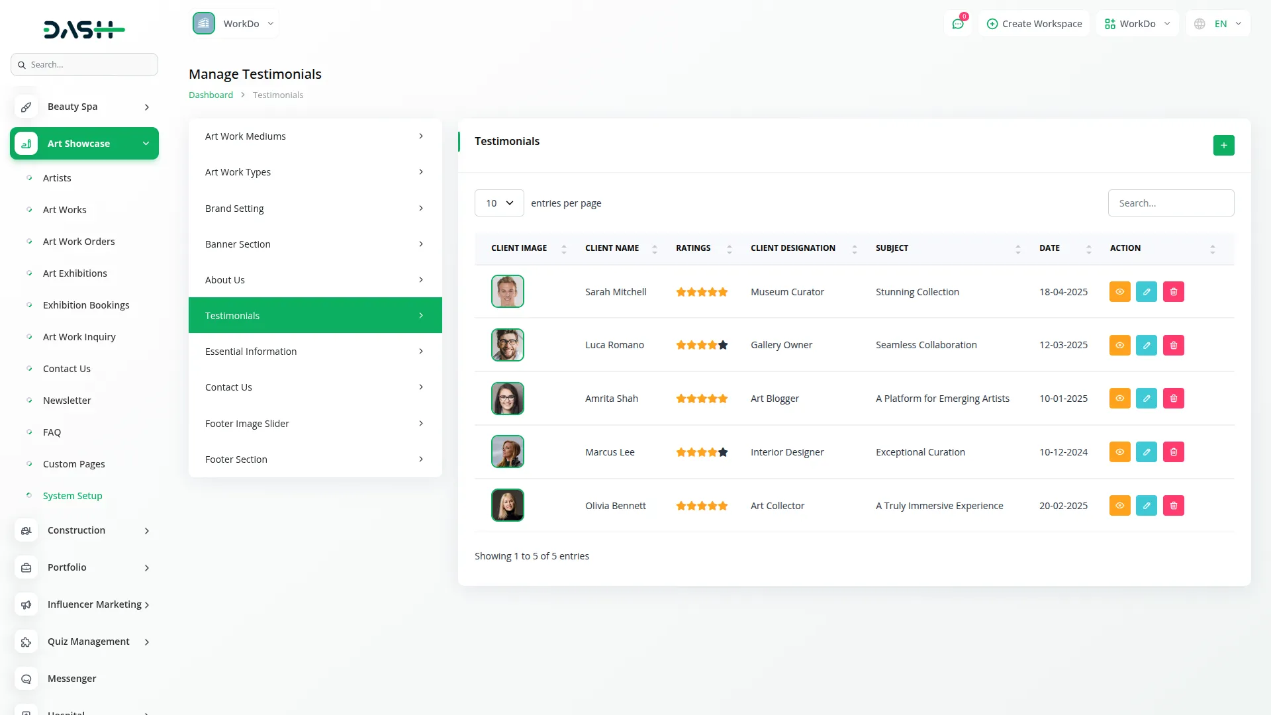The width and height of the screenshot is (1271, 715).
Task: Delete Luca Romano's testimonial with trash icon
Action: coord(1173,346)
